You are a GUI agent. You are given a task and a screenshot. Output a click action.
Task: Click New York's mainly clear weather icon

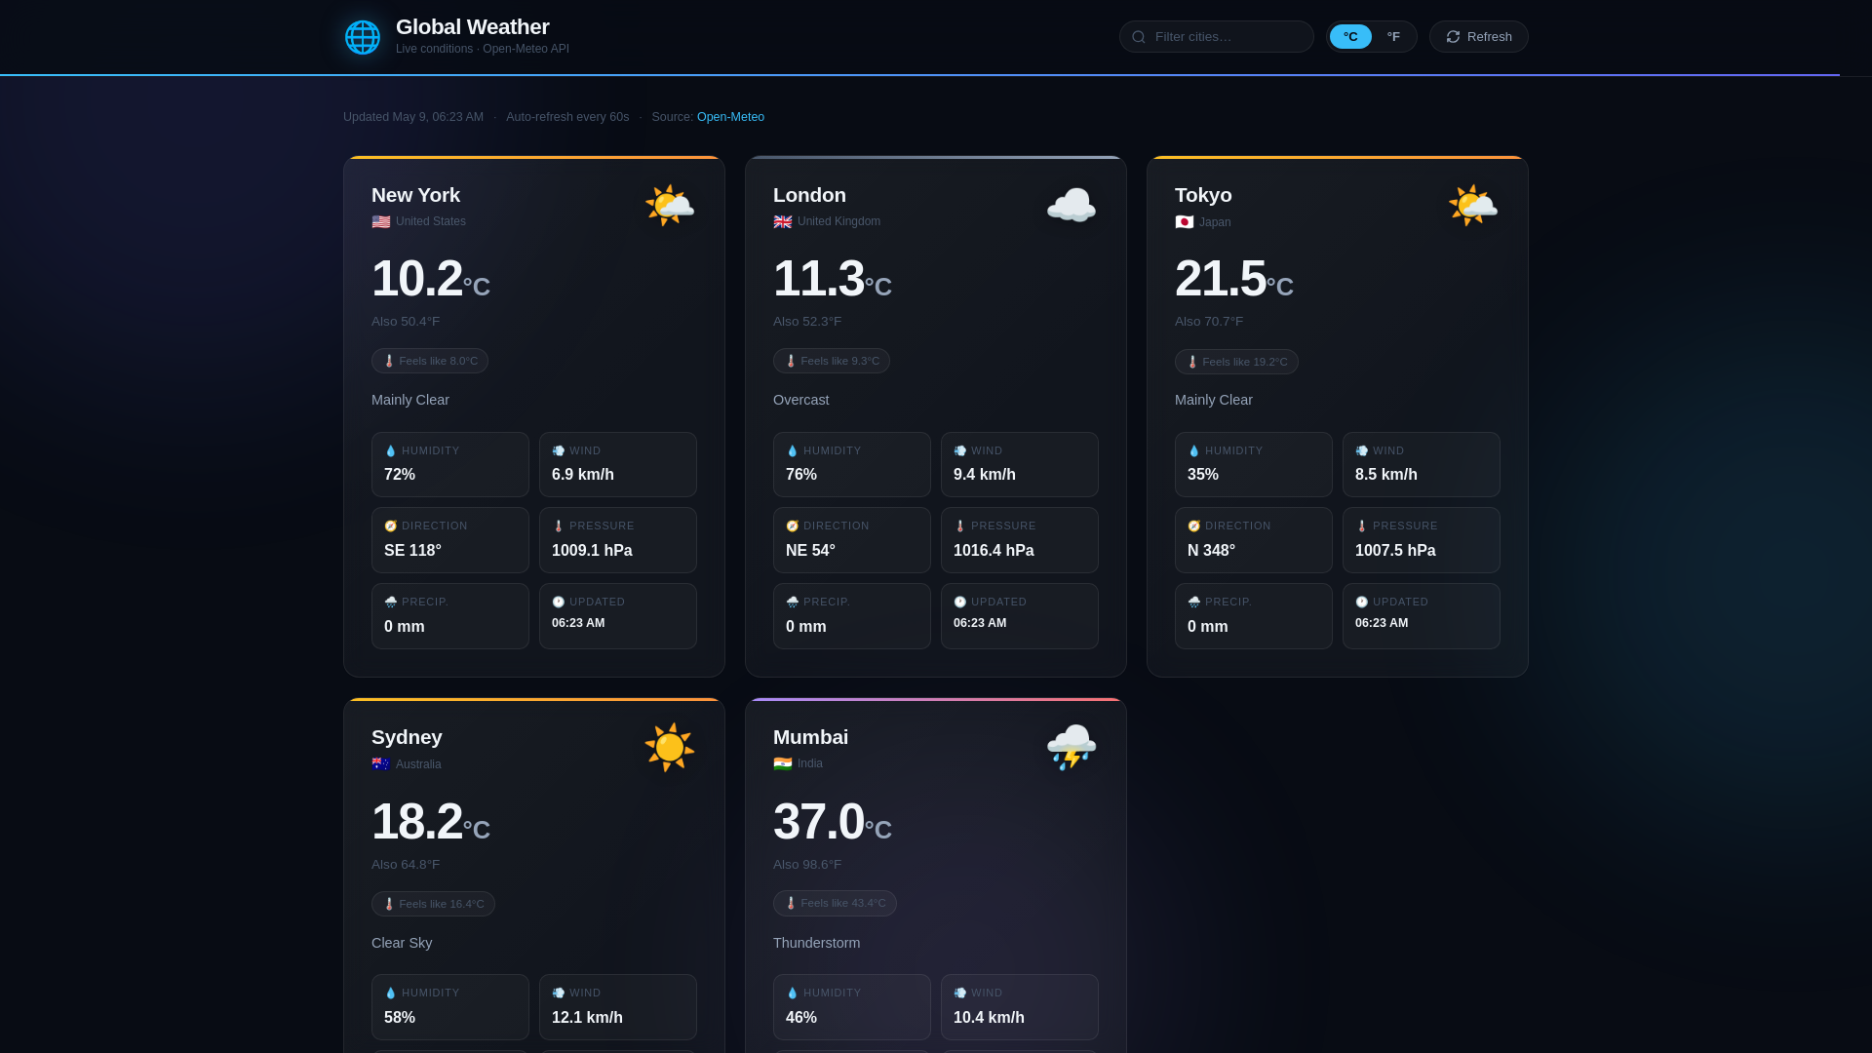coord(670,206)
